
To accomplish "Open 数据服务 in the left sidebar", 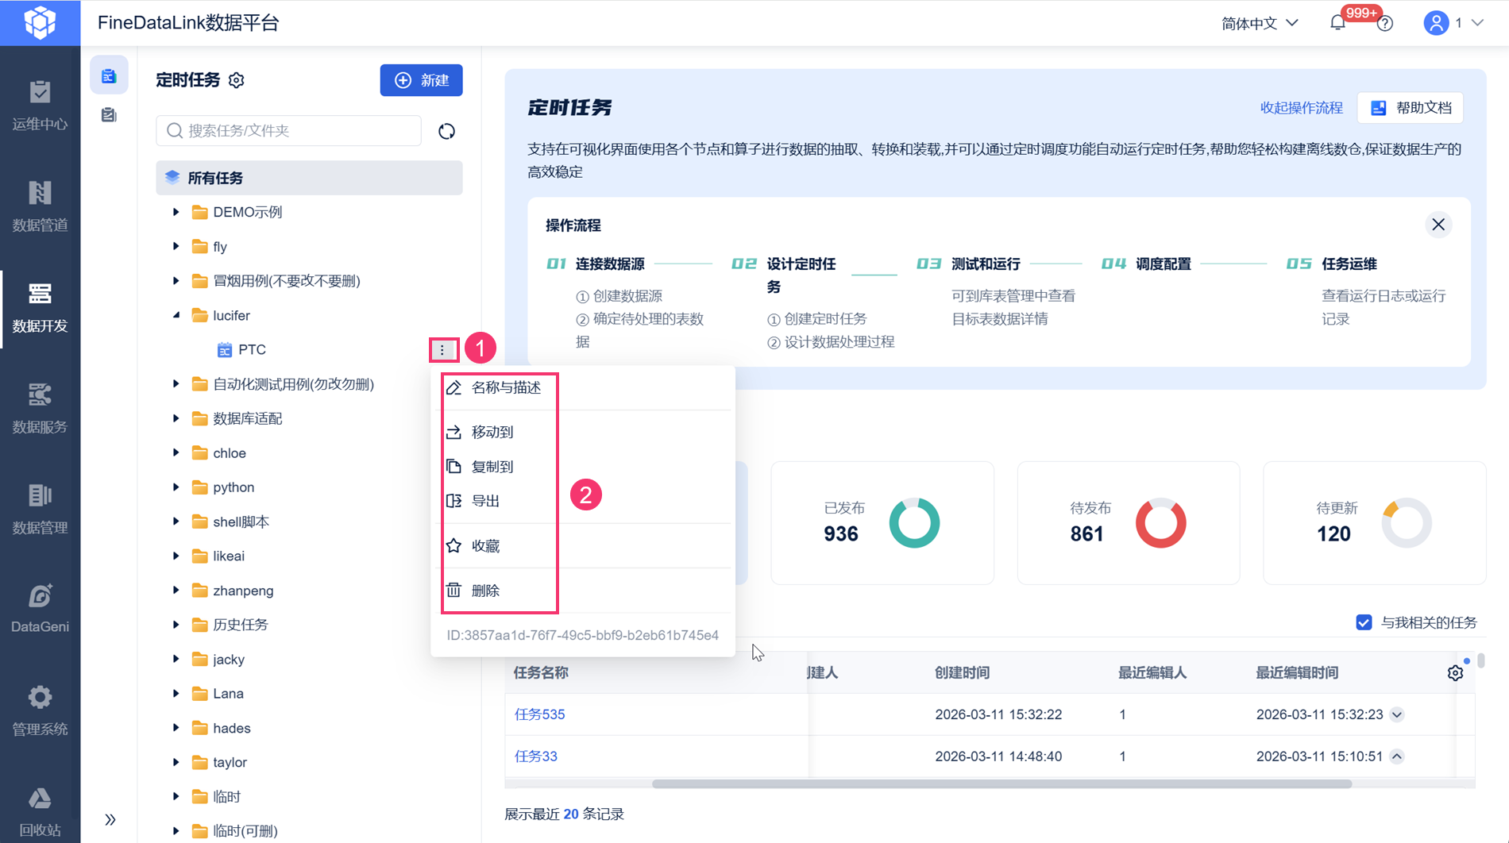I will [x=40, y=408].
